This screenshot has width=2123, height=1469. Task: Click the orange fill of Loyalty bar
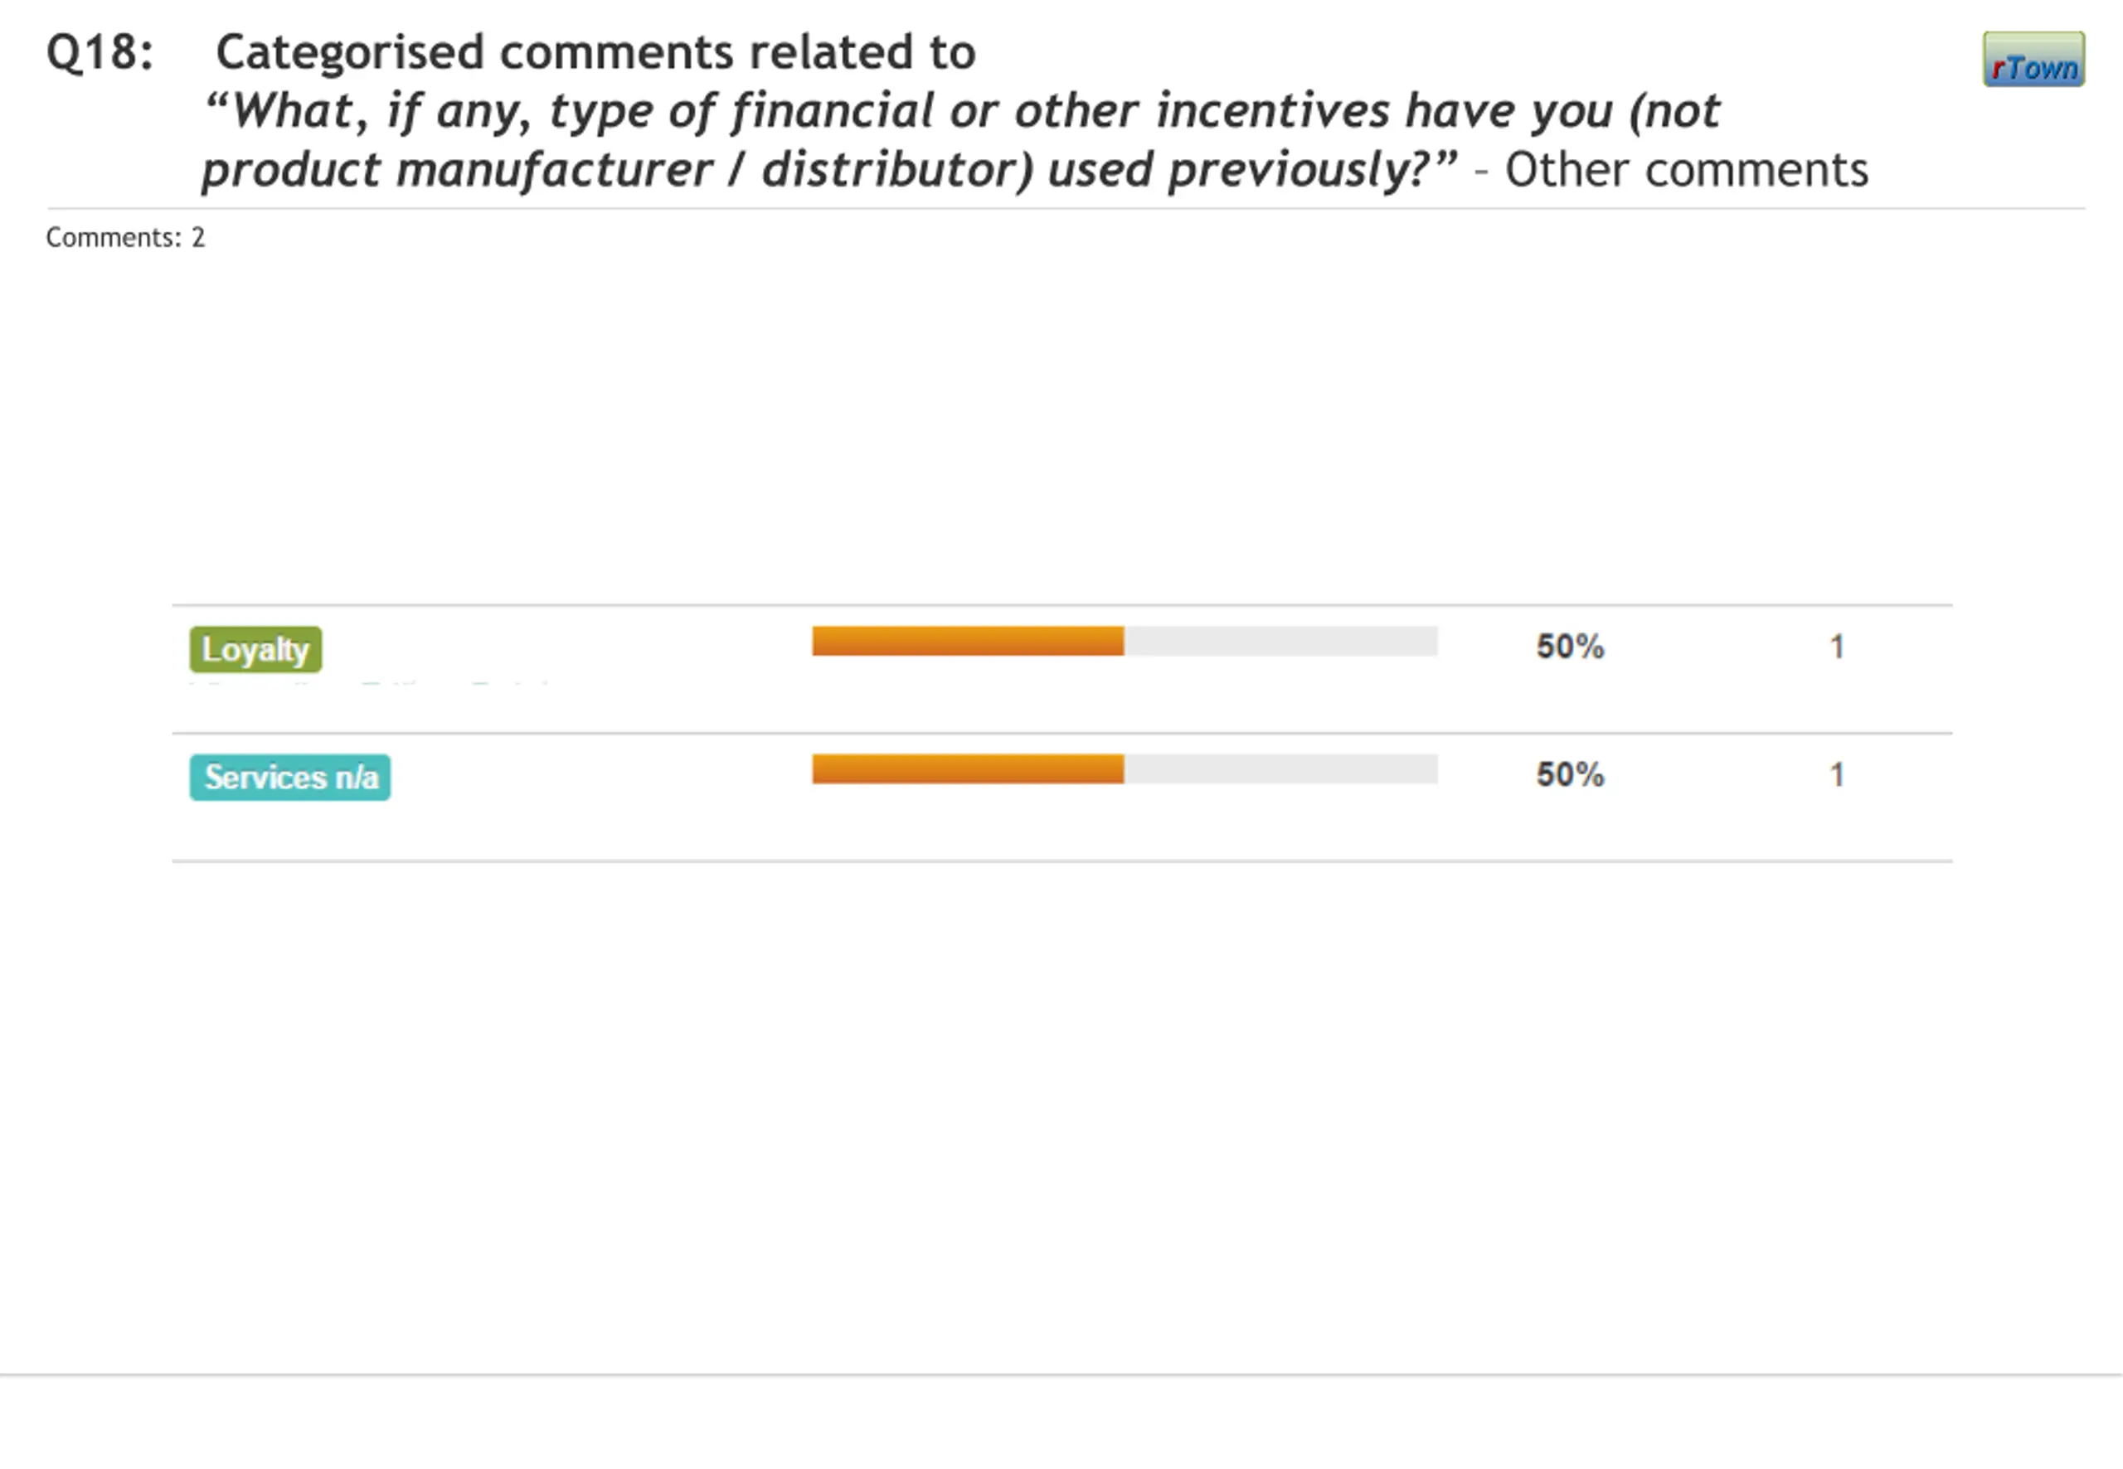[967, 642]
